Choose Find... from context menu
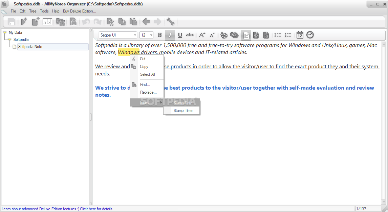The width and height of the screenshot is (388, 212). pos(147,85)
